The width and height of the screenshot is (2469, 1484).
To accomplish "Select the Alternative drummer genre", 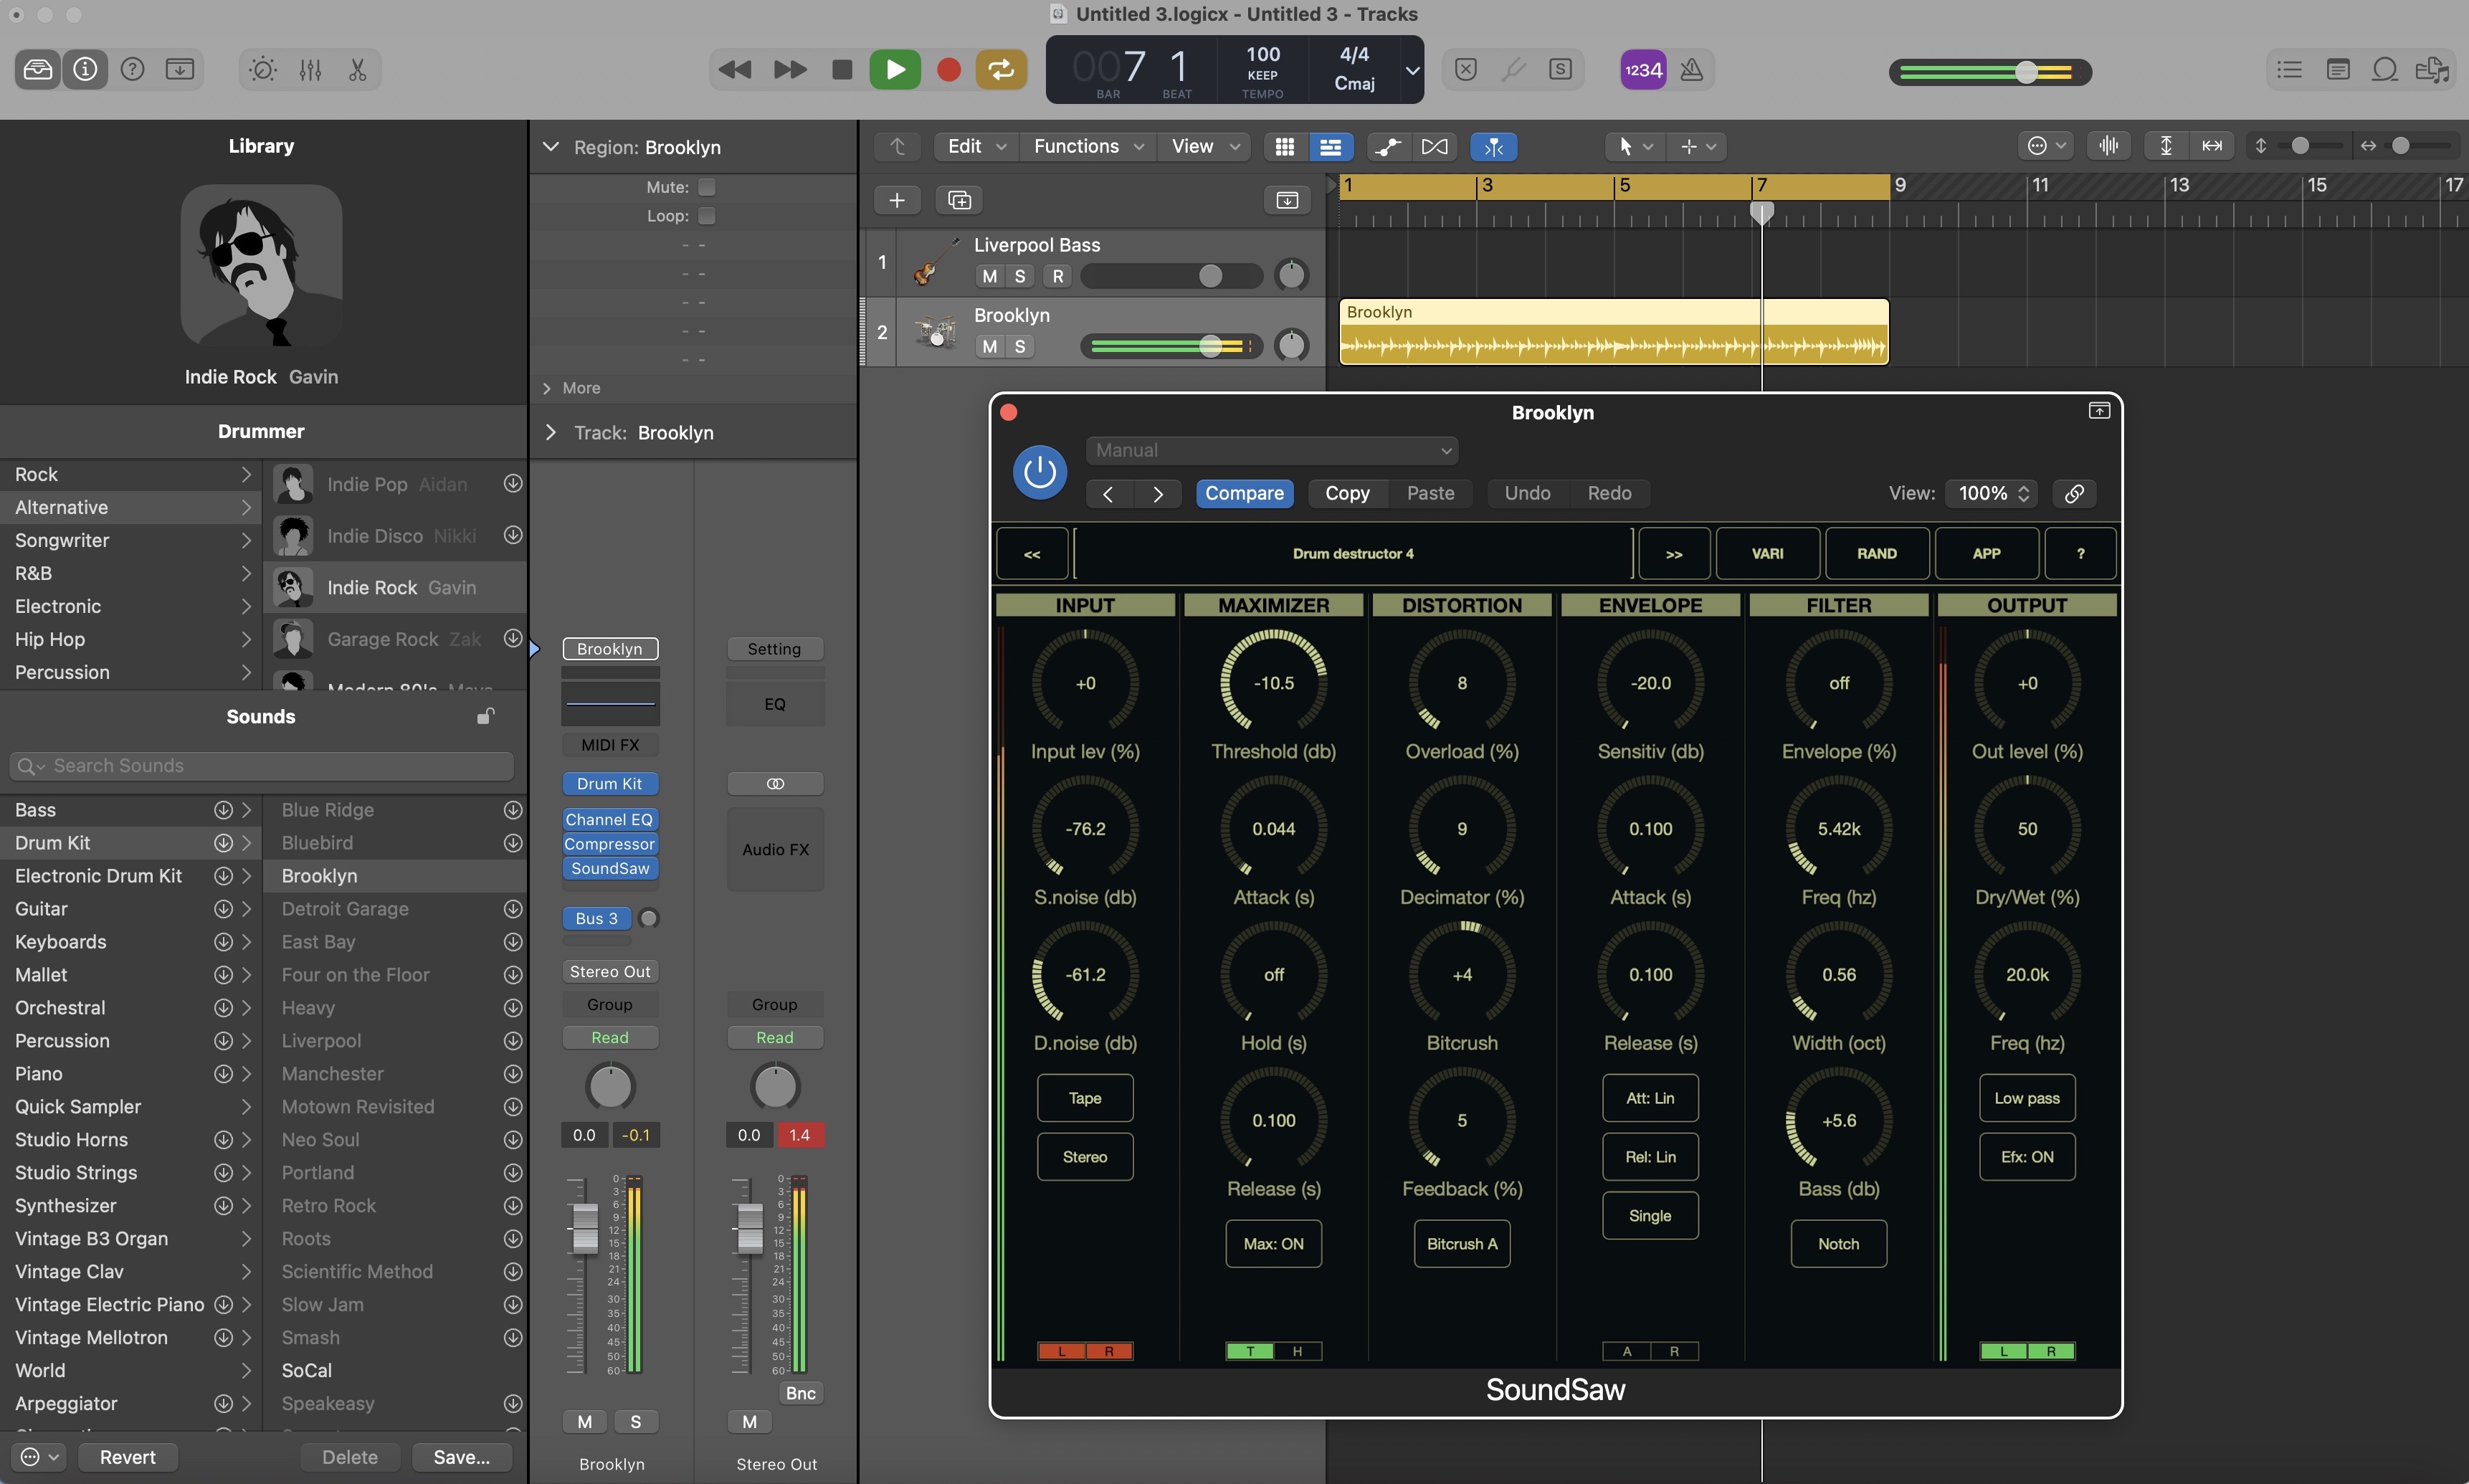I will (131, 507).
